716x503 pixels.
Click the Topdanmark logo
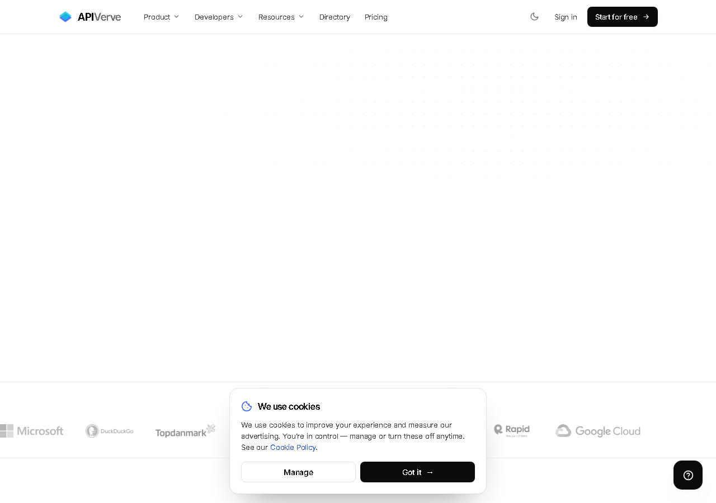pyautogui.click(x=185, y=431)
